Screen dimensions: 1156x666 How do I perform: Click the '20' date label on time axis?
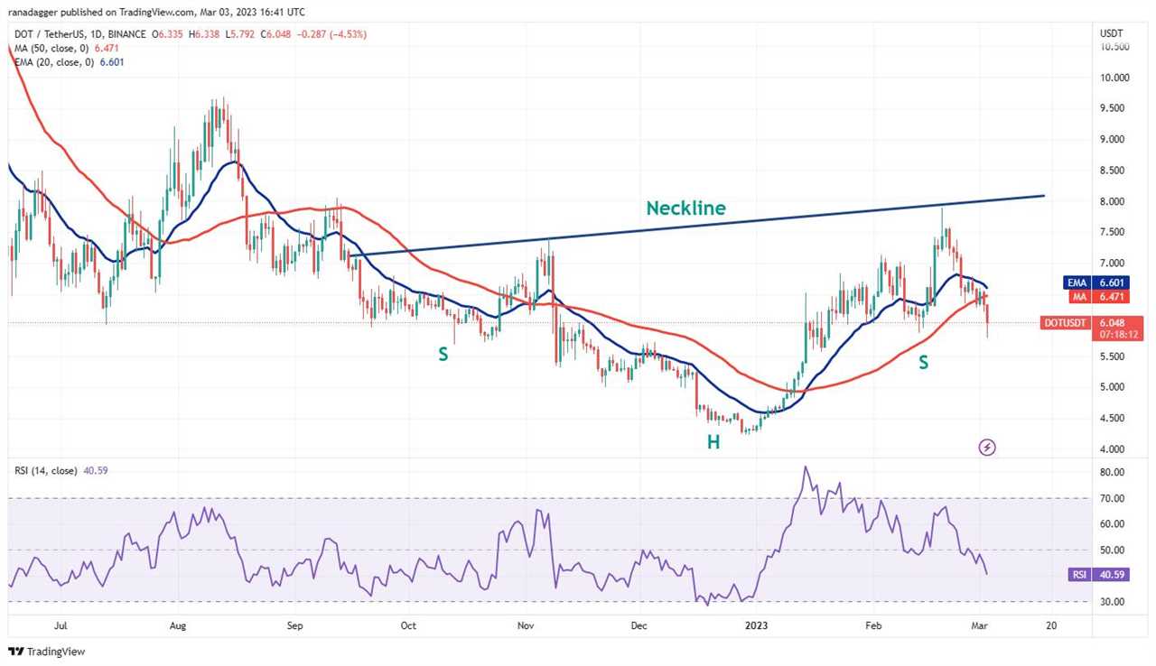click(x=1051, y=624)
